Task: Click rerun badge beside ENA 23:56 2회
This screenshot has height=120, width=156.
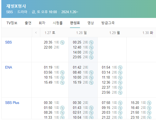Action: [120, 93]
